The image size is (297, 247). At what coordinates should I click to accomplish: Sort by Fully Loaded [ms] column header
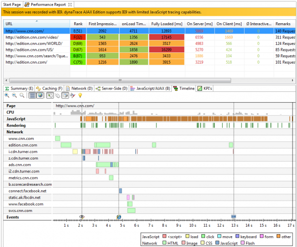click(167, 24)
